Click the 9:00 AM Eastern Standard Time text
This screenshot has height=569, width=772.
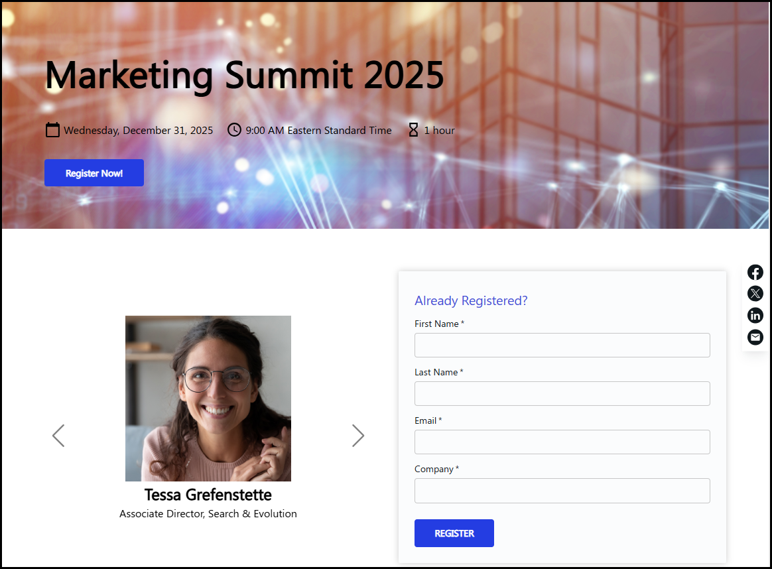[318, 131]
